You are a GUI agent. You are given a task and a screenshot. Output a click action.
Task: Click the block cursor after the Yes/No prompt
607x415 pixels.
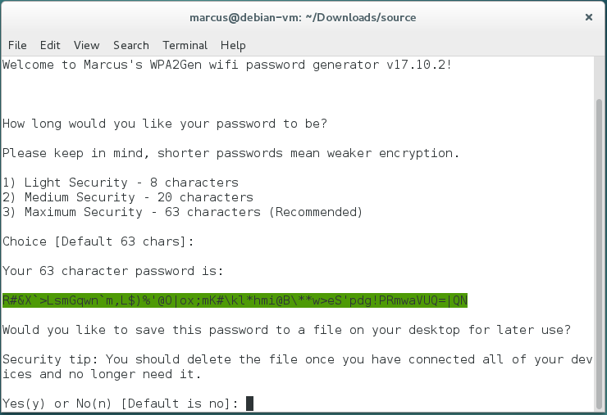click(x=249, y=403)
